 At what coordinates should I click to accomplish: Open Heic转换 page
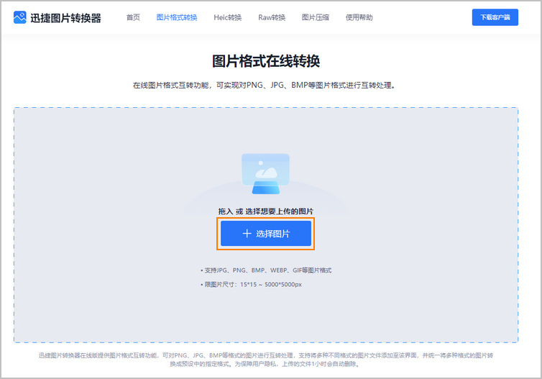point(227,17)
